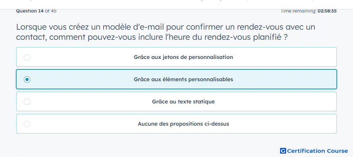Click the 'Grâce au texte statique' answer text
Image resolution: width=353 pixels, height=157 pixels.
click(183, 102)
